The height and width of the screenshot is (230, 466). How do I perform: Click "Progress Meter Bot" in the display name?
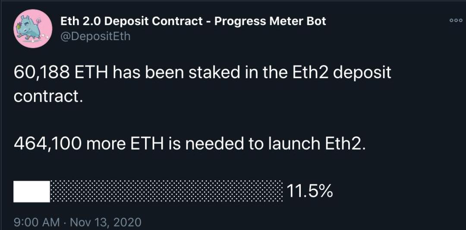[270, 21]
